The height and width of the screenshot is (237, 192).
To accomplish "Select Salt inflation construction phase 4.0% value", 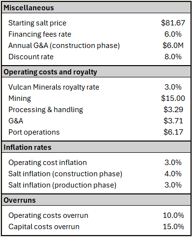I will click(173, 174).
